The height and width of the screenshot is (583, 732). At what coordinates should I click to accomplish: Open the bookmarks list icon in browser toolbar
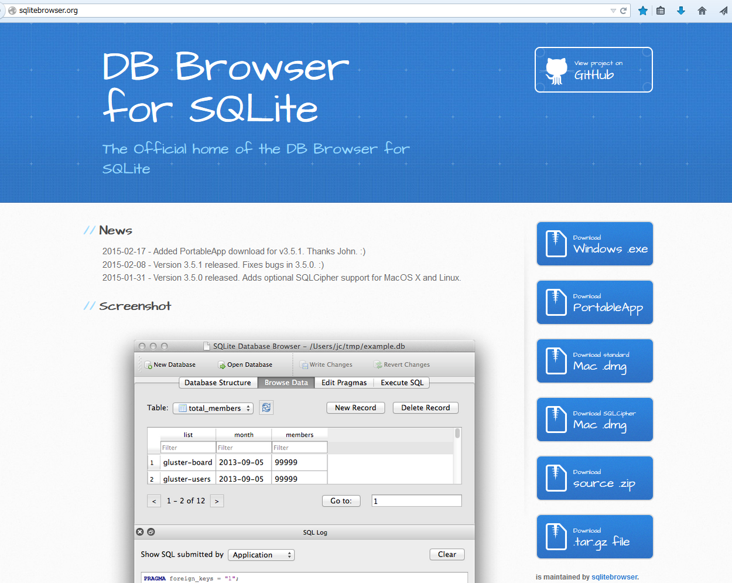click(661, 11)
